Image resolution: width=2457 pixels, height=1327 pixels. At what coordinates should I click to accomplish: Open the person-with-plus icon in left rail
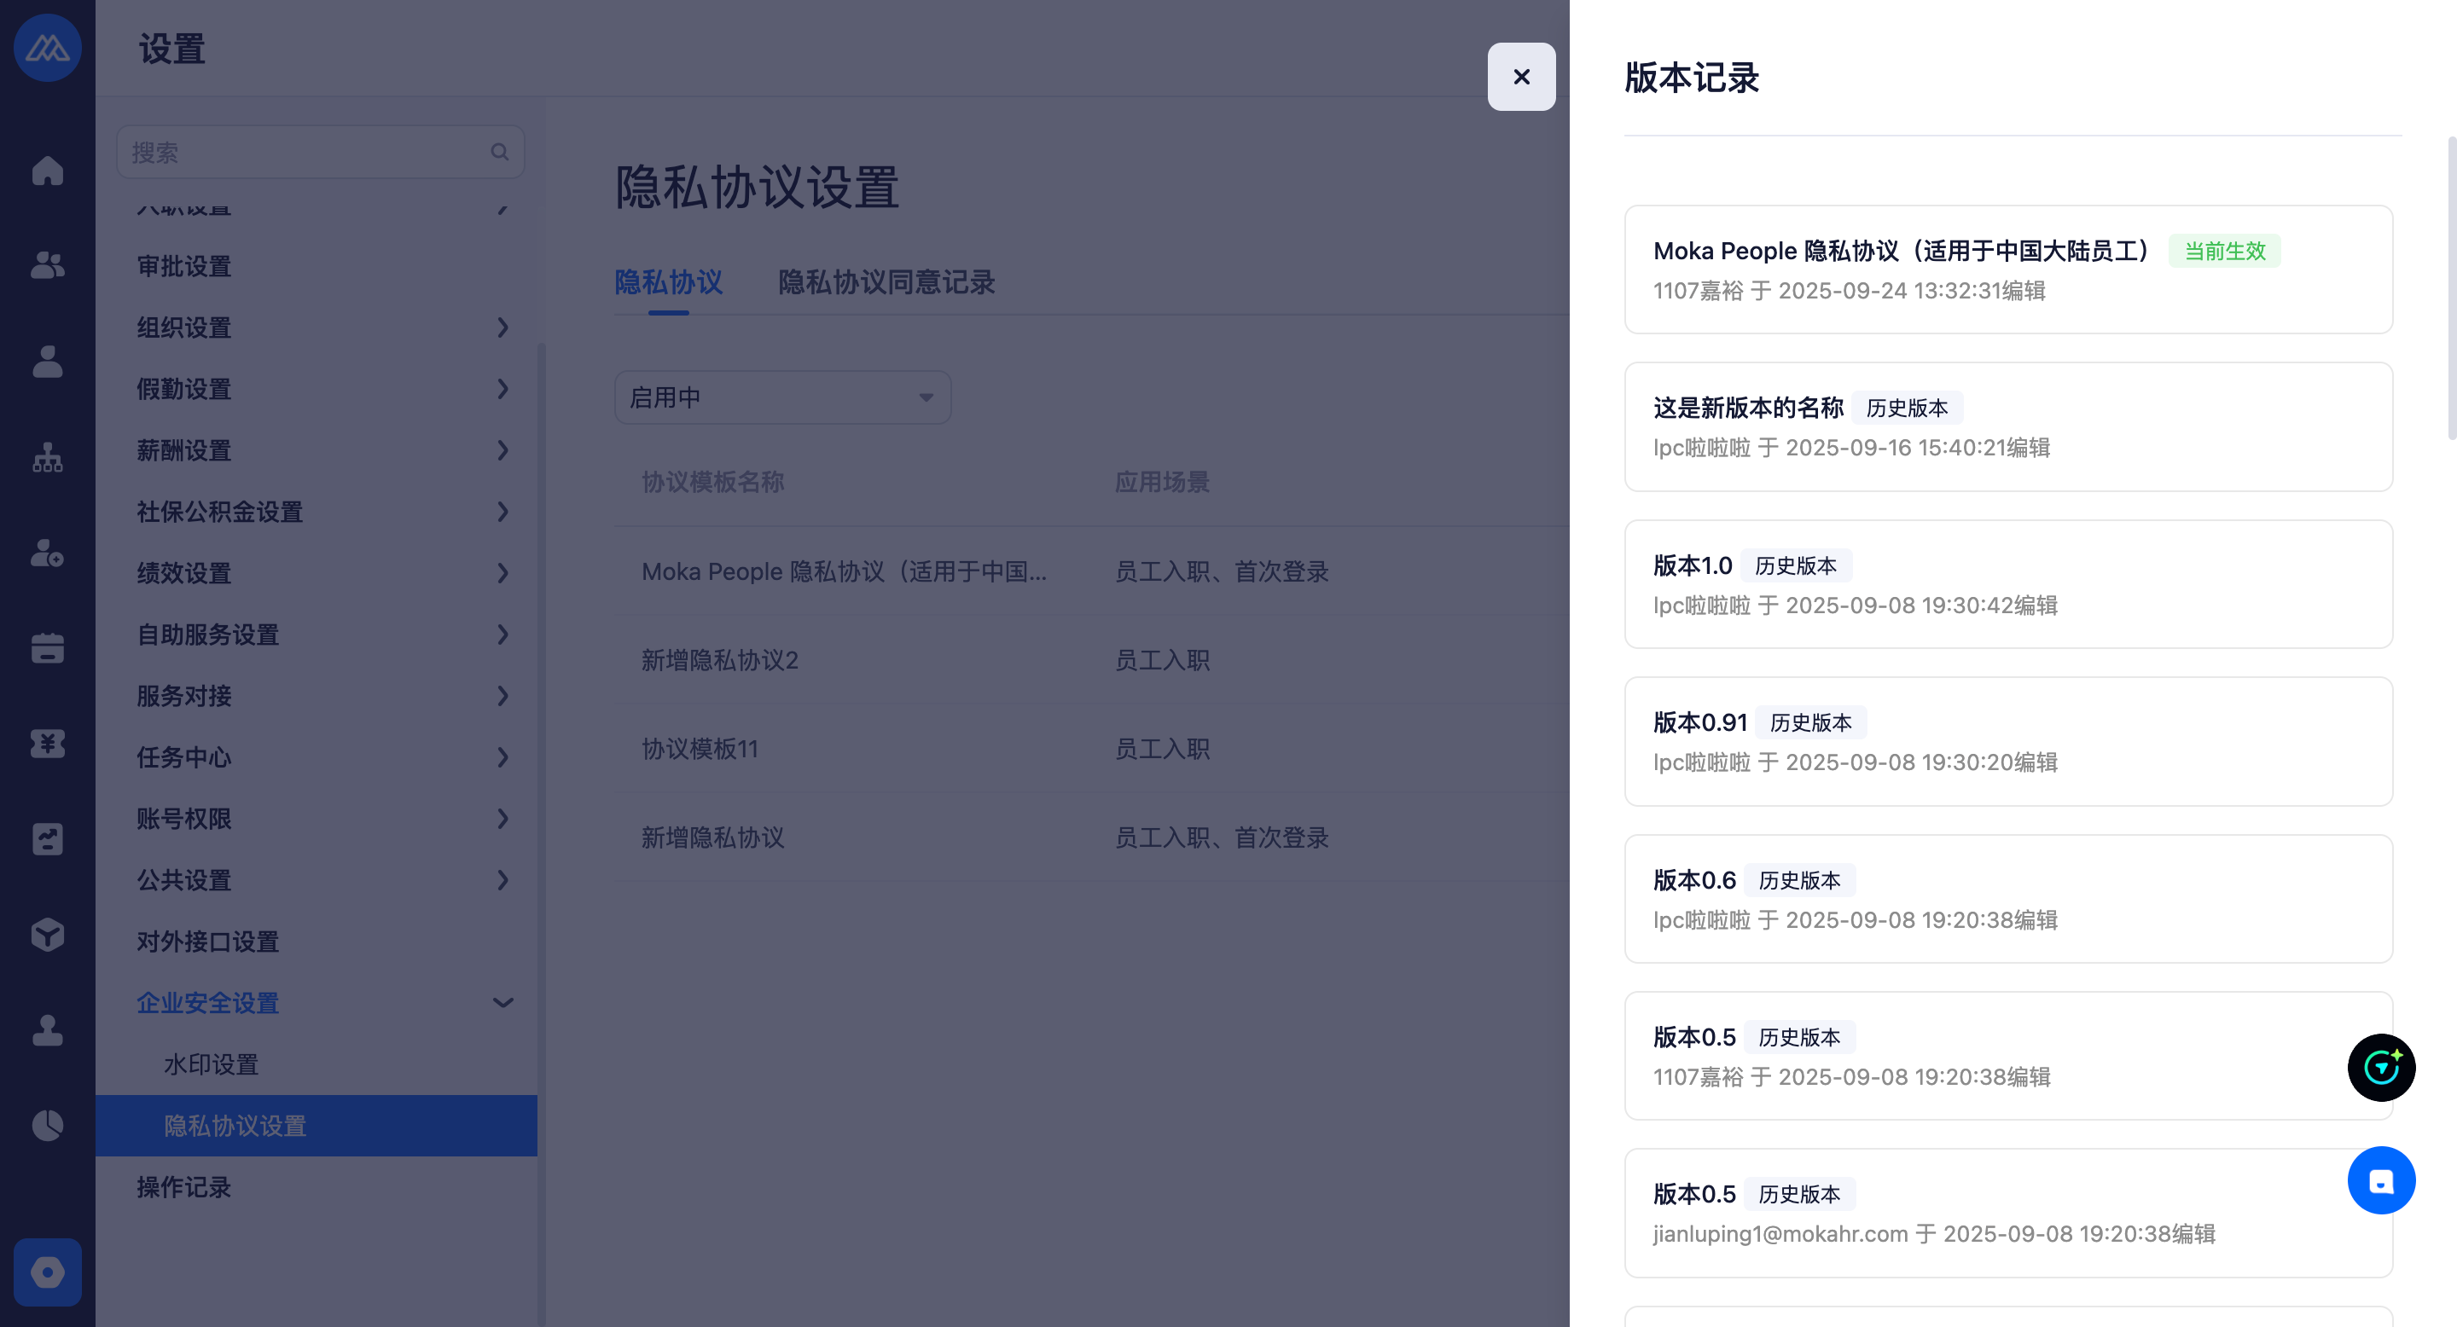coord(48,553)
